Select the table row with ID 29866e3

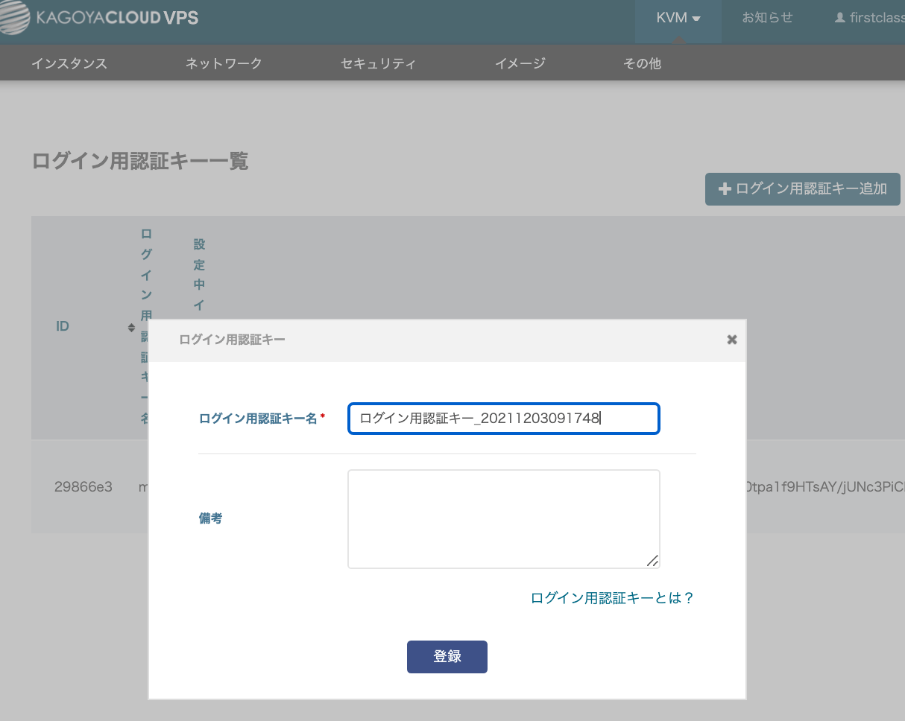tap(83, 488)
